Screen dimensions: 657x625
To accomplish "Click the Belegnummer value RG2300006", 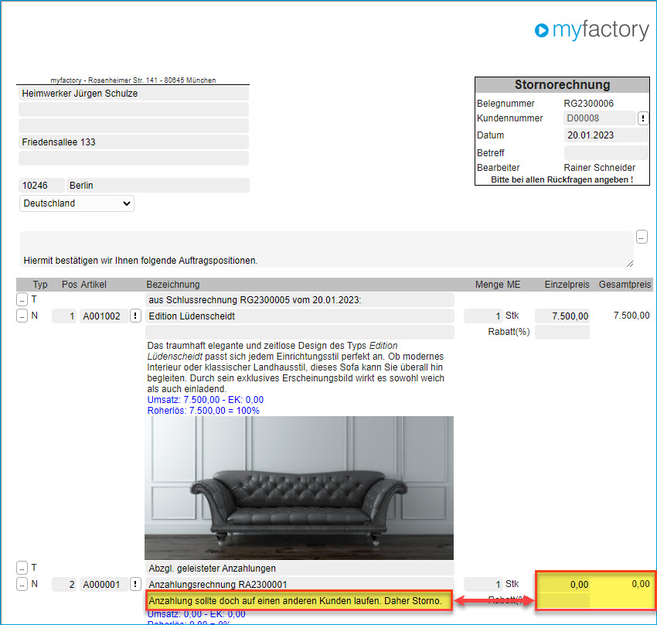I will click(589, 104).
